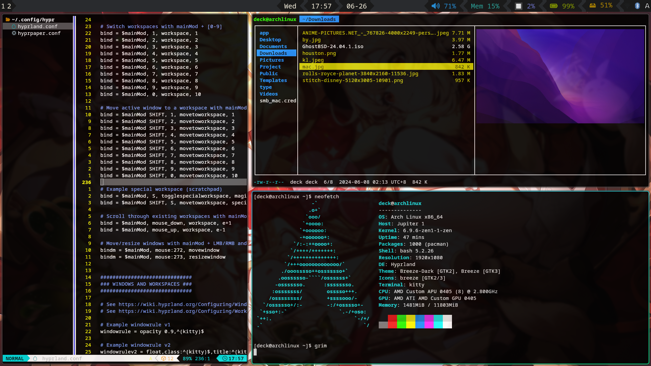Toggle the Desktop folder in sidebar

[270, 39]
